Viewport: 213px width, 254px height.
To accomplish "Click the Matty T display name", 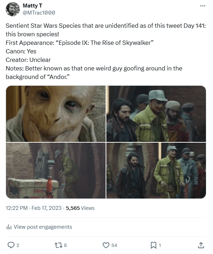I will coord(33,6).
